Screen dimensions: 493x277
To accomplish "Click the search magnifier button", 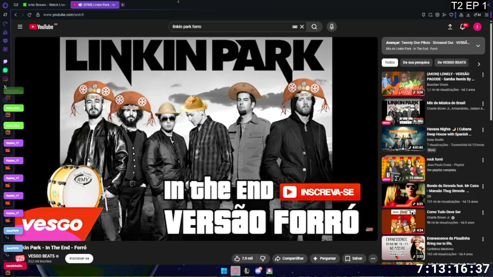I will pyautogui.click(x=314, y=27).
